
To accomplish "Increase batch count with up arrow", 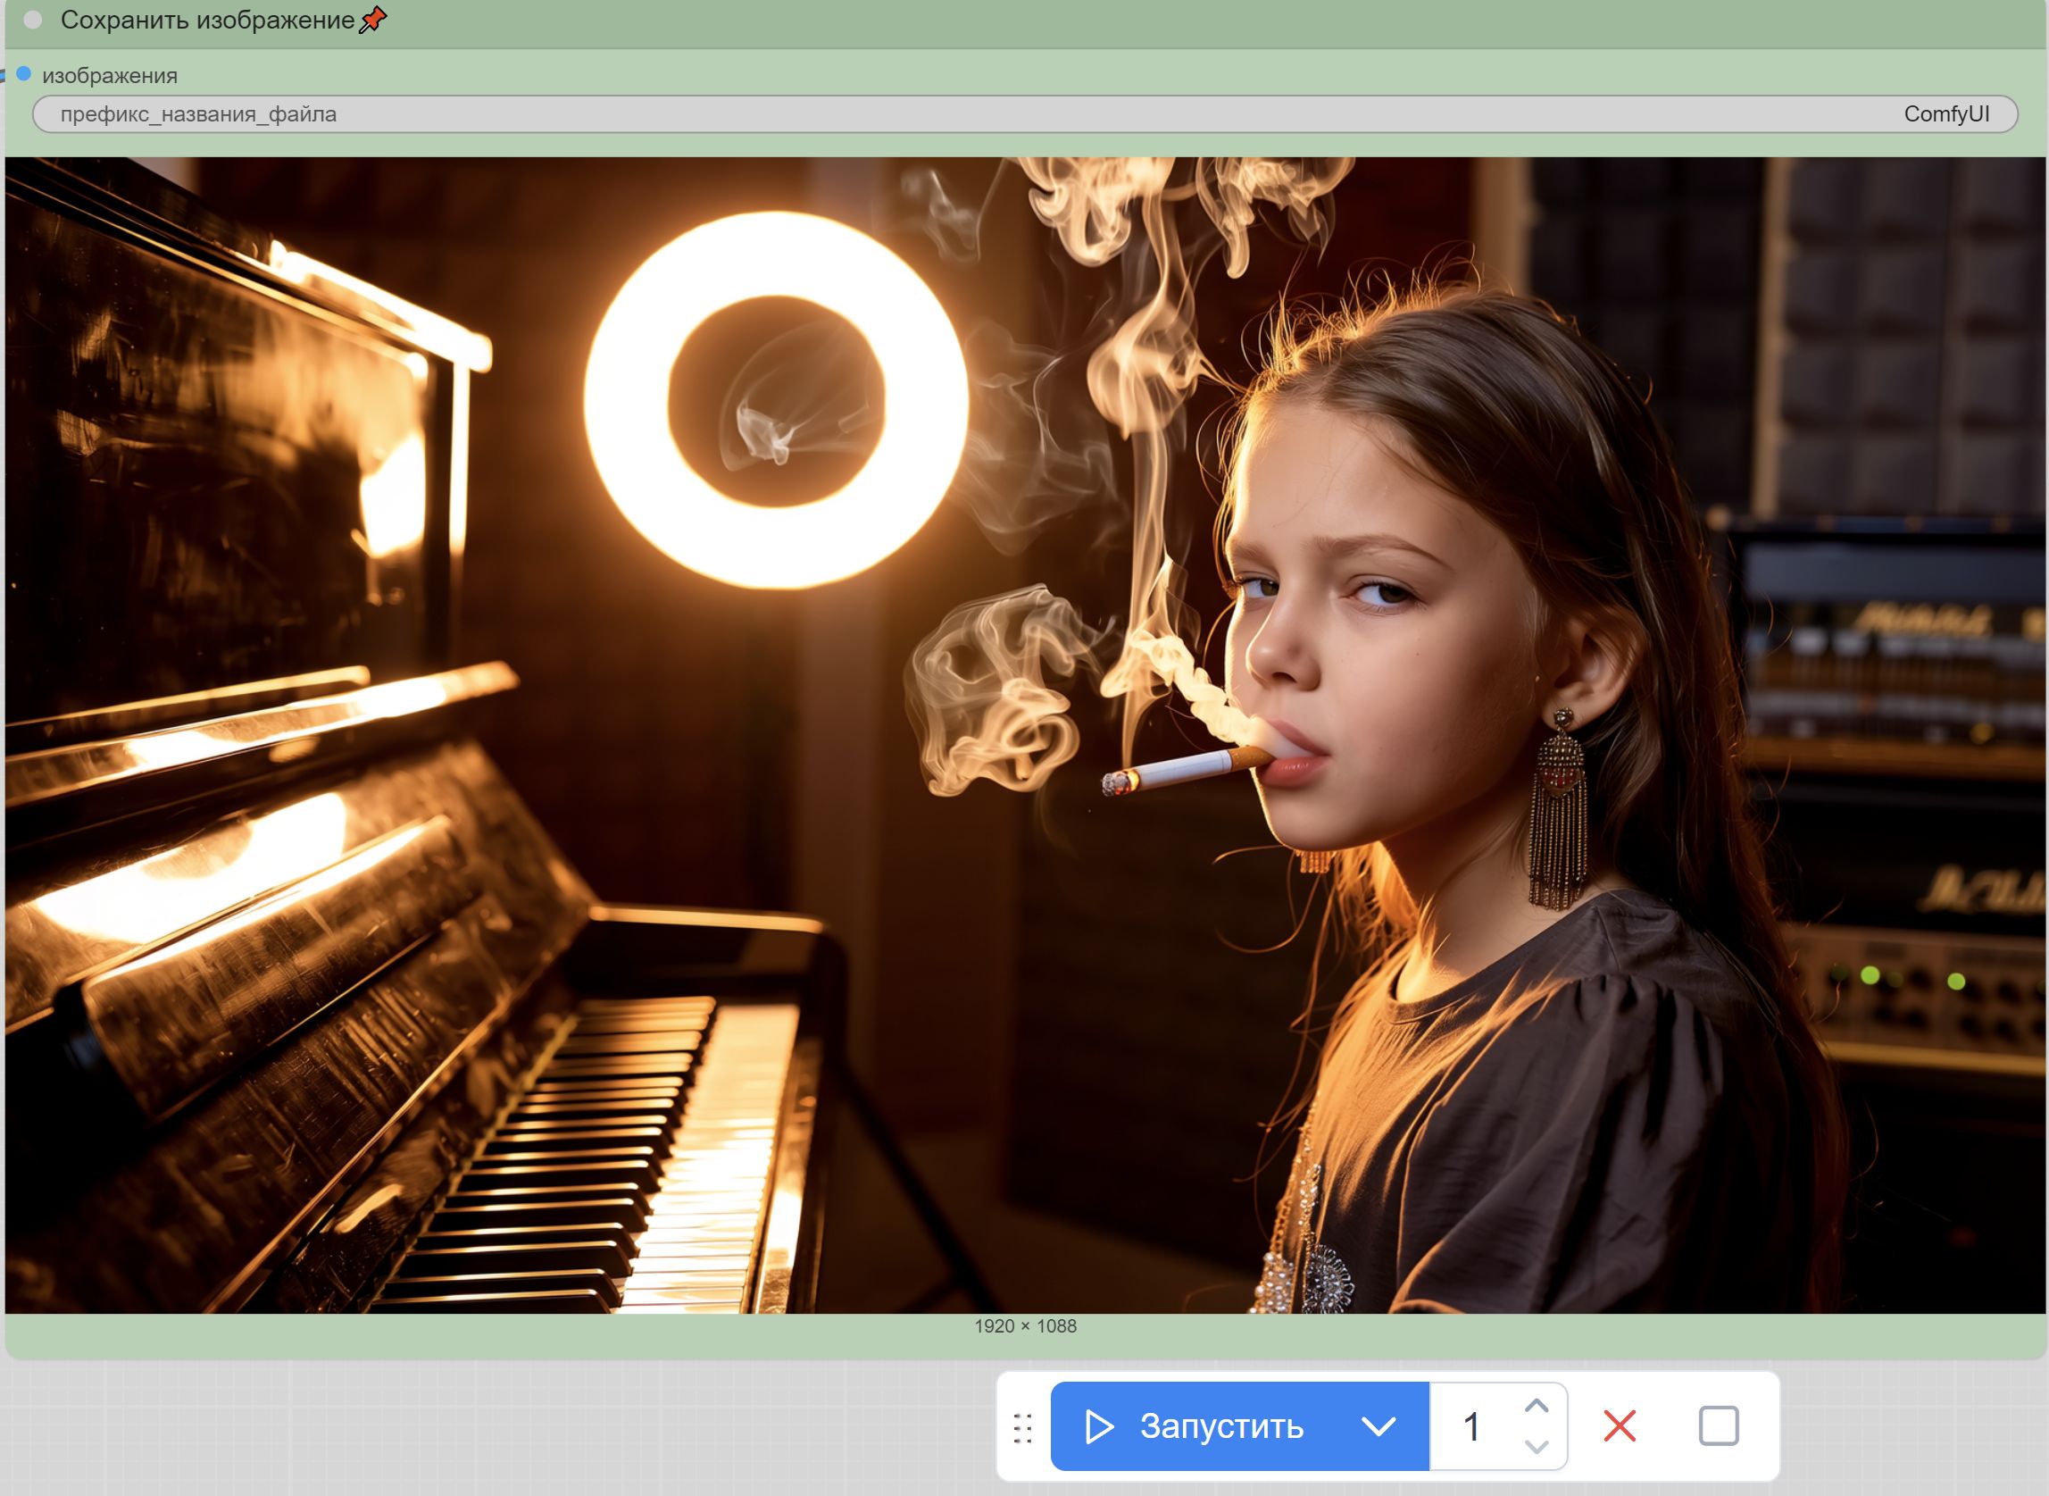I will (1536, 1407).
